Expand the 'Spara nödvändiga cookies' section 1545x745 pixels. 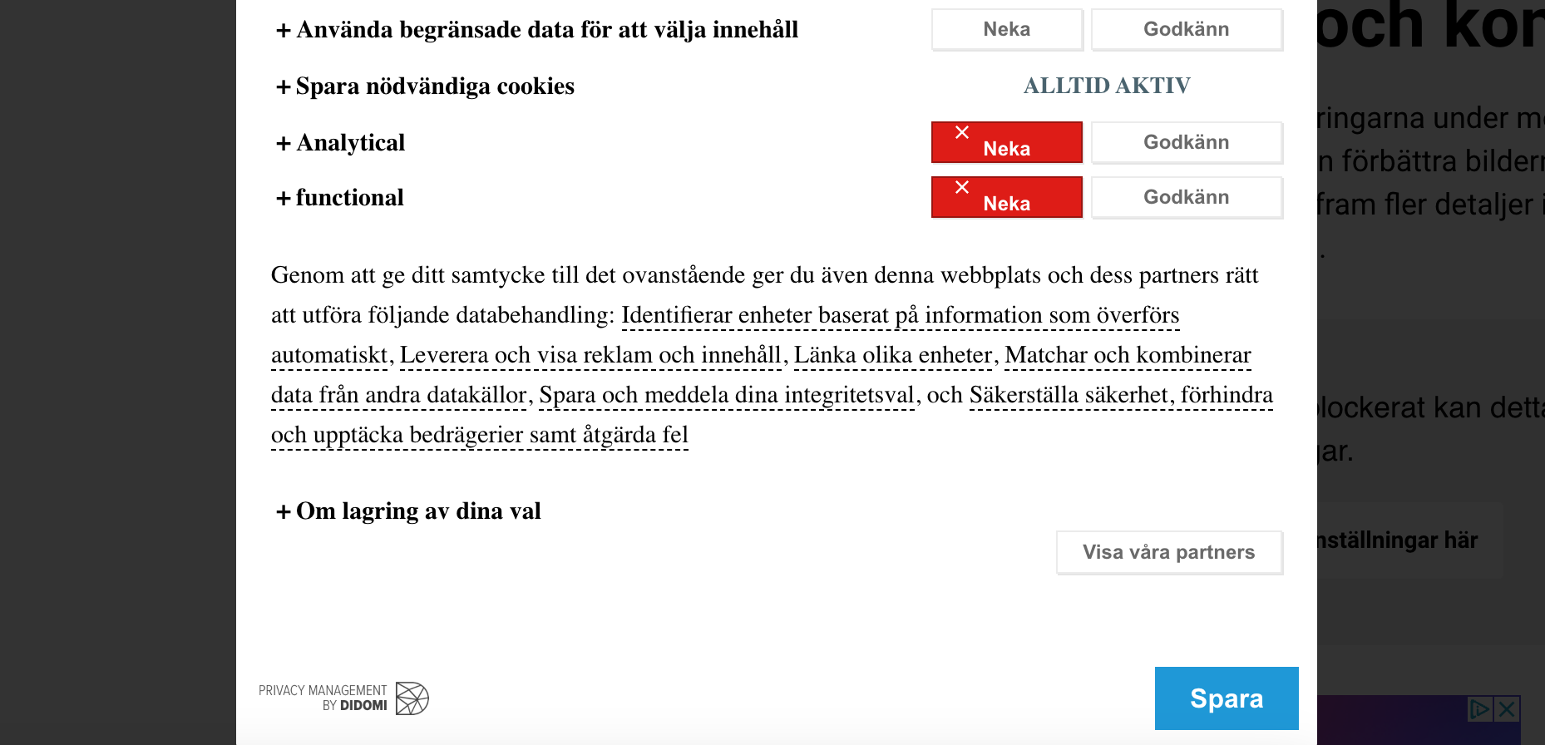click(x=425, y=86)
